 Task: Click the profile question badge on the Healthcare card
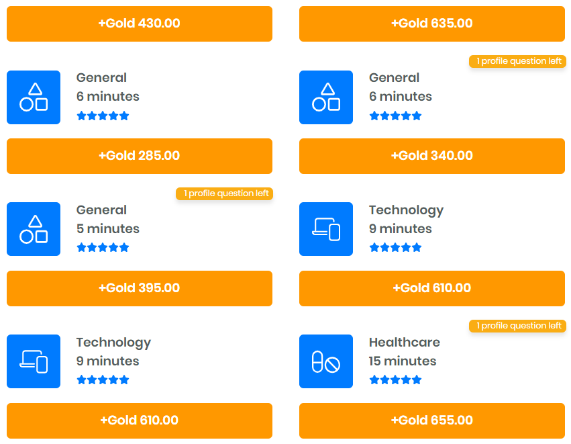click(x=518, y=326)
